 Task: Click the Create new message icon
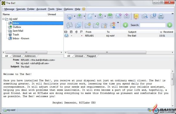91,16
